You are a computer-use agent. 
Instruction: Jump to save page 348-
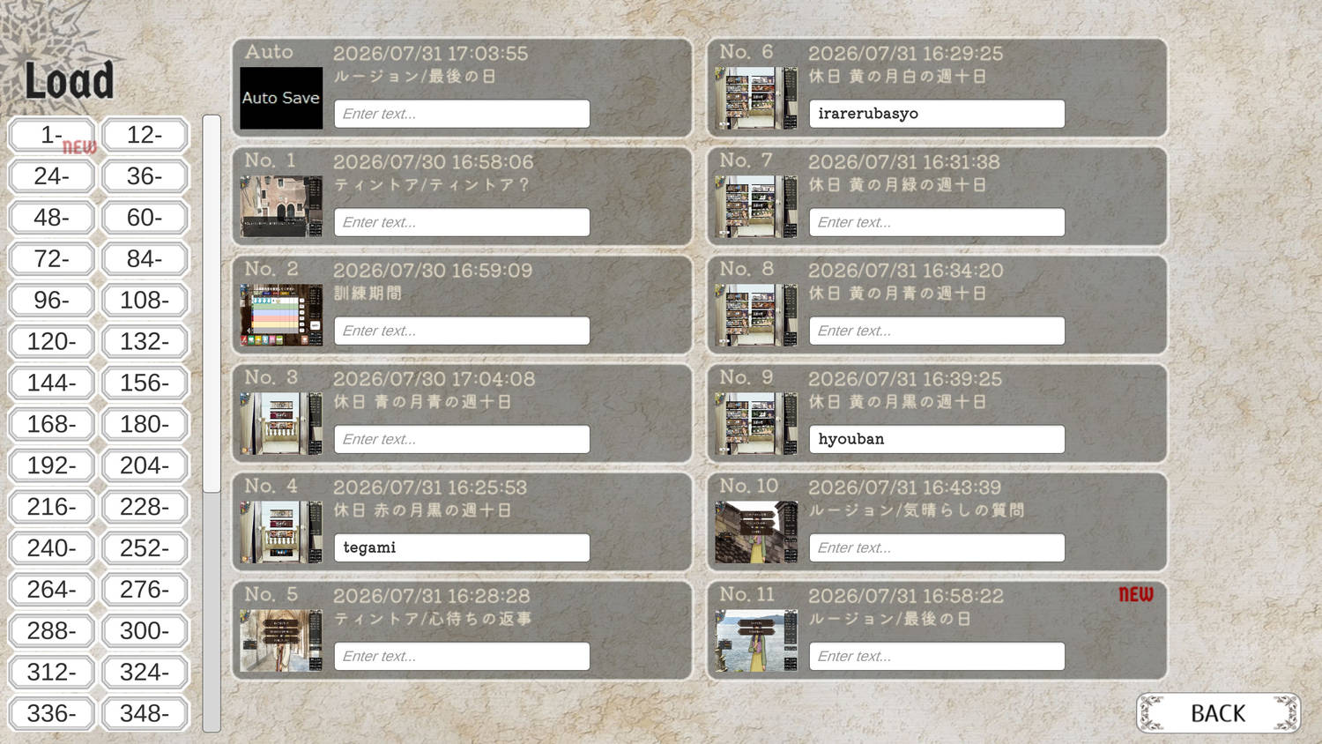(145, 713)
